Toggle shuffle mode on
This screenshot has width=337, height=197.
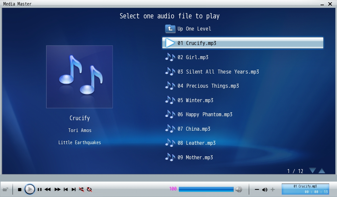tap(81, 189)
